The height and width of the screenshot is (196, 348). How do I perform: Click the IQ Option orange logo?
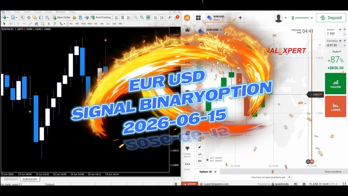tap(187, 18)
